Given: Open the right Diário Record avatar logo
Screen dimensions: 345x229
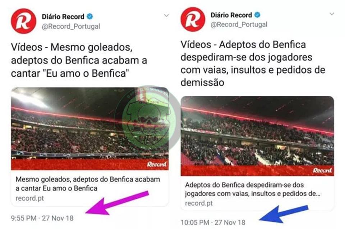Looking at the screenshot, I should 193,19.
